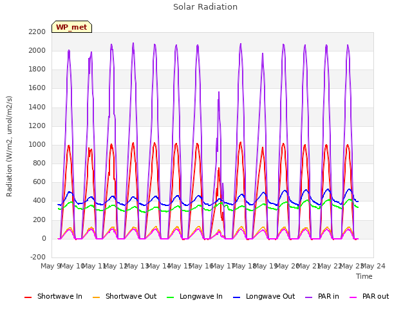Select the Longwave In green legend swatch

tap(171, 297)
